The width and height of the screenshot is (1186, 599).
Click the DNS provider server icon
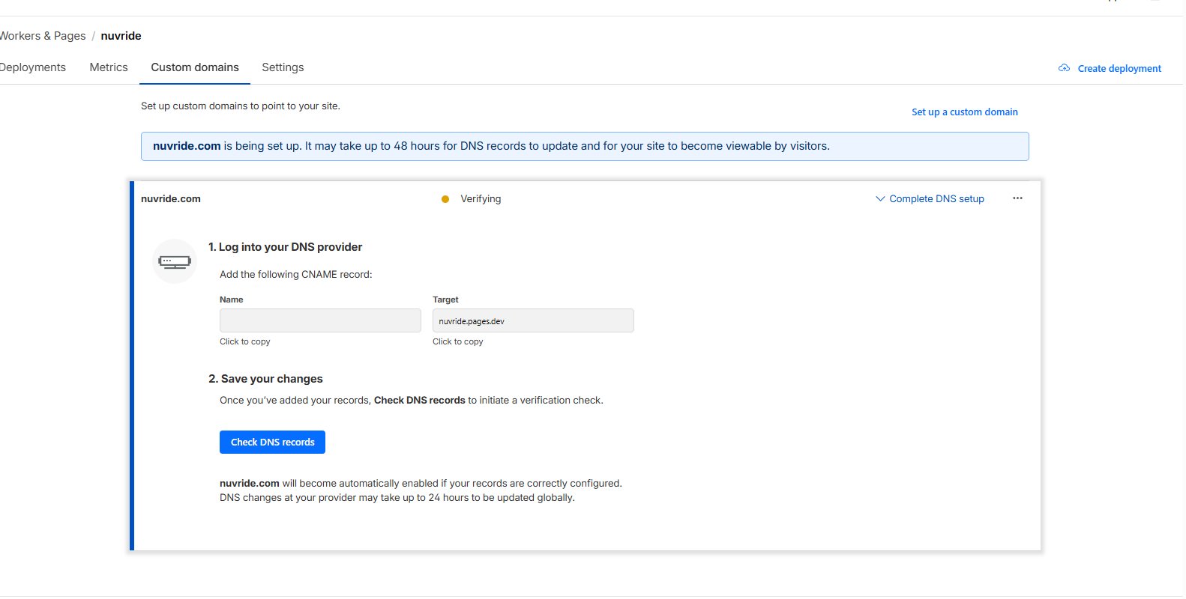[175, 261]
